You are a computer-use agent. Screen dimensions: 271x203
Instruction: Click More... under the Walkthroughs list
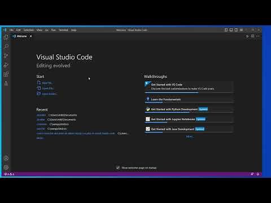190,136
